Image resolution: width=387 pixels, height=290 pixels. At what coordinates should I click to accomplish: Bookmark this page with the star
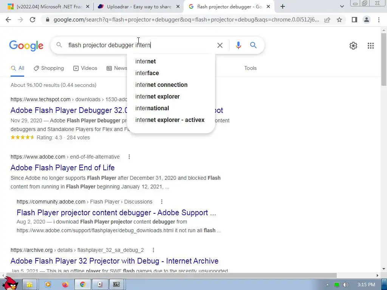(x=339, y=20)
